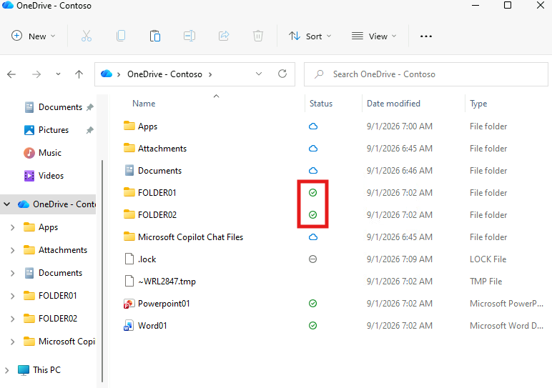
Task: Go up one folder level arrow
Action: [79, 74]
